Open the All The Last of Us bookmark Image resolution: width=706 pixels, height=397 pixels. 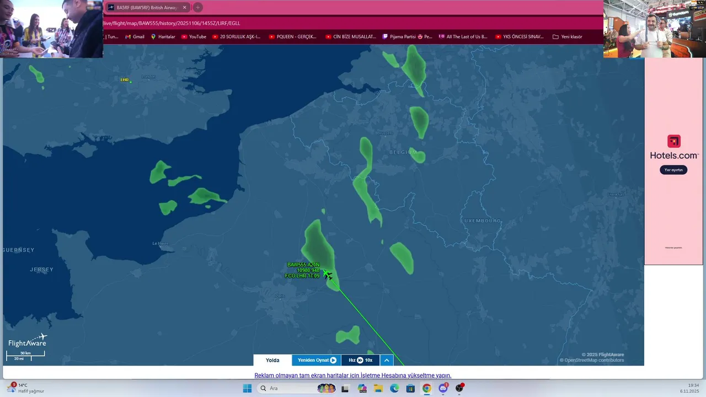tap(463, 37)
